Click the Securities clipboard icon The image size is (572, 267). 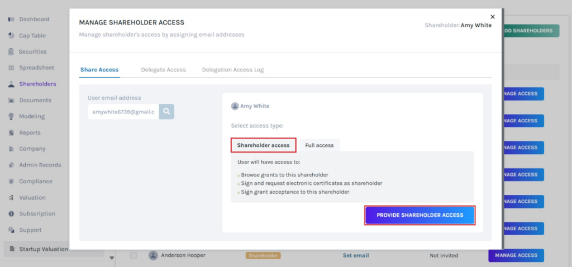coord(11,51)
